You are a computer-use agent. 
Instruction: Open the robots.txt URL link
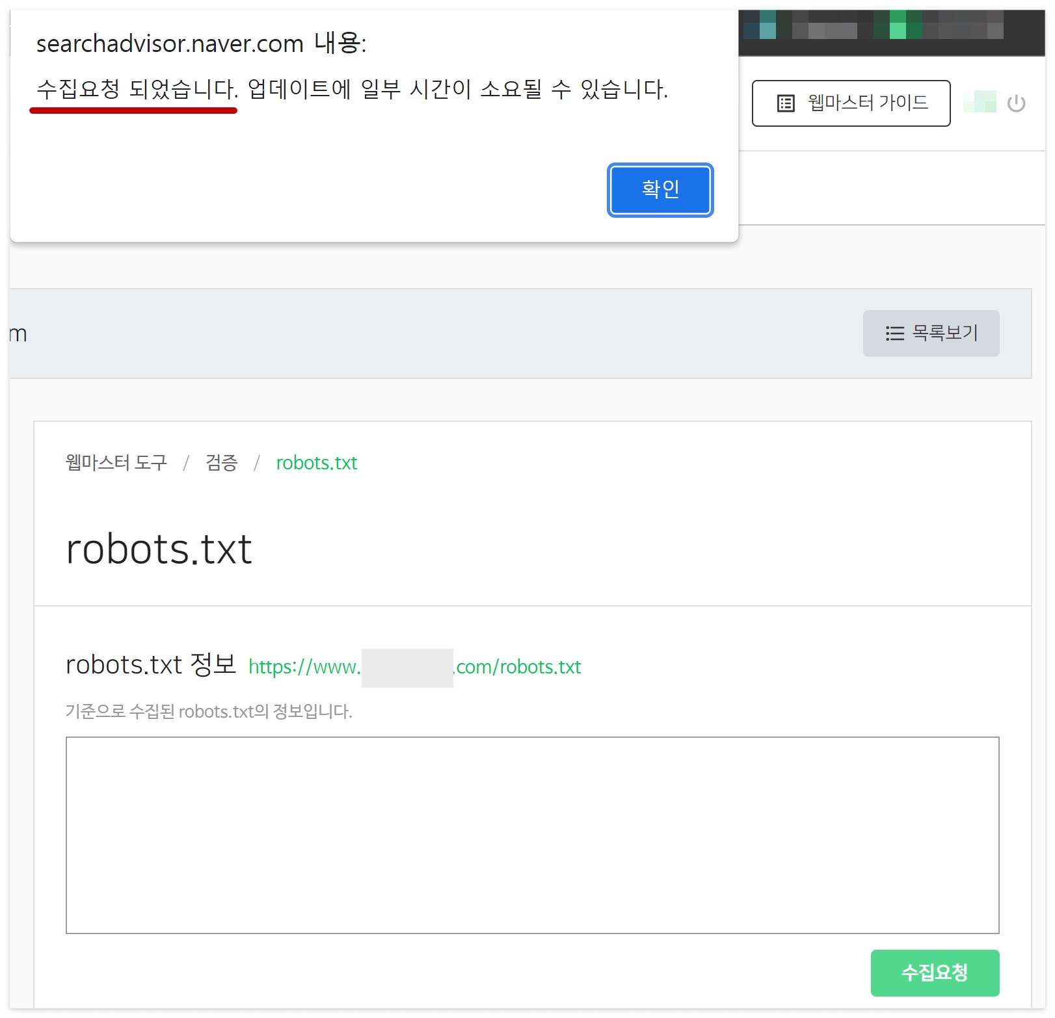click(x=414, y=667)
